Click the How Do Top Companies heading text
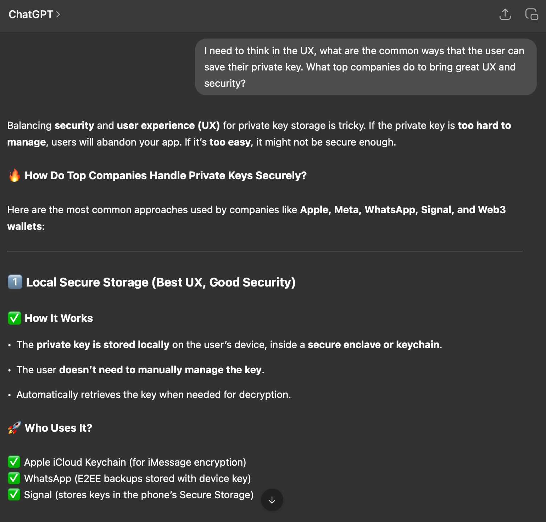 click(x=166, y=175)
